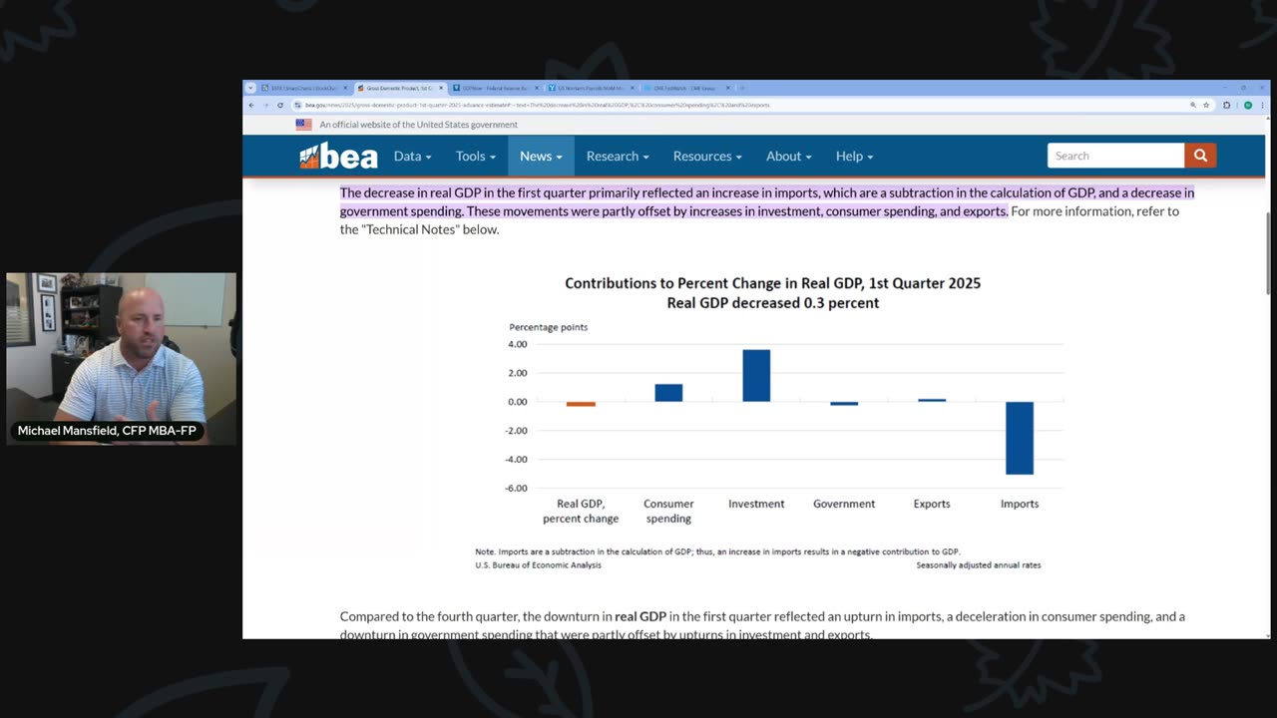Click 'U.S. Bureau of Economic Analysis' chart footer
This screenshot has height=718, width=1277.
coord(539,565)
